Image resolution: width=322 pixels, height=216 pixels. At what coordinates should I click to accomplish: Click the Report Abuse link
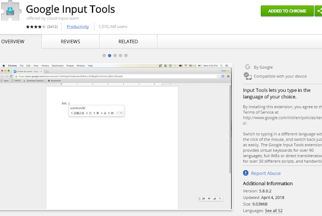pyautogui.click(x=266, y=173)
